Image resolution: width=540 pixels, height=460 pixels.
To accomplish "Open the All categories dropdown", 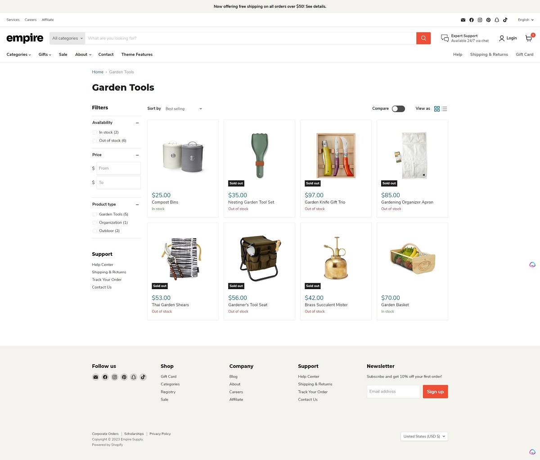I will click(x=67, y=38).
